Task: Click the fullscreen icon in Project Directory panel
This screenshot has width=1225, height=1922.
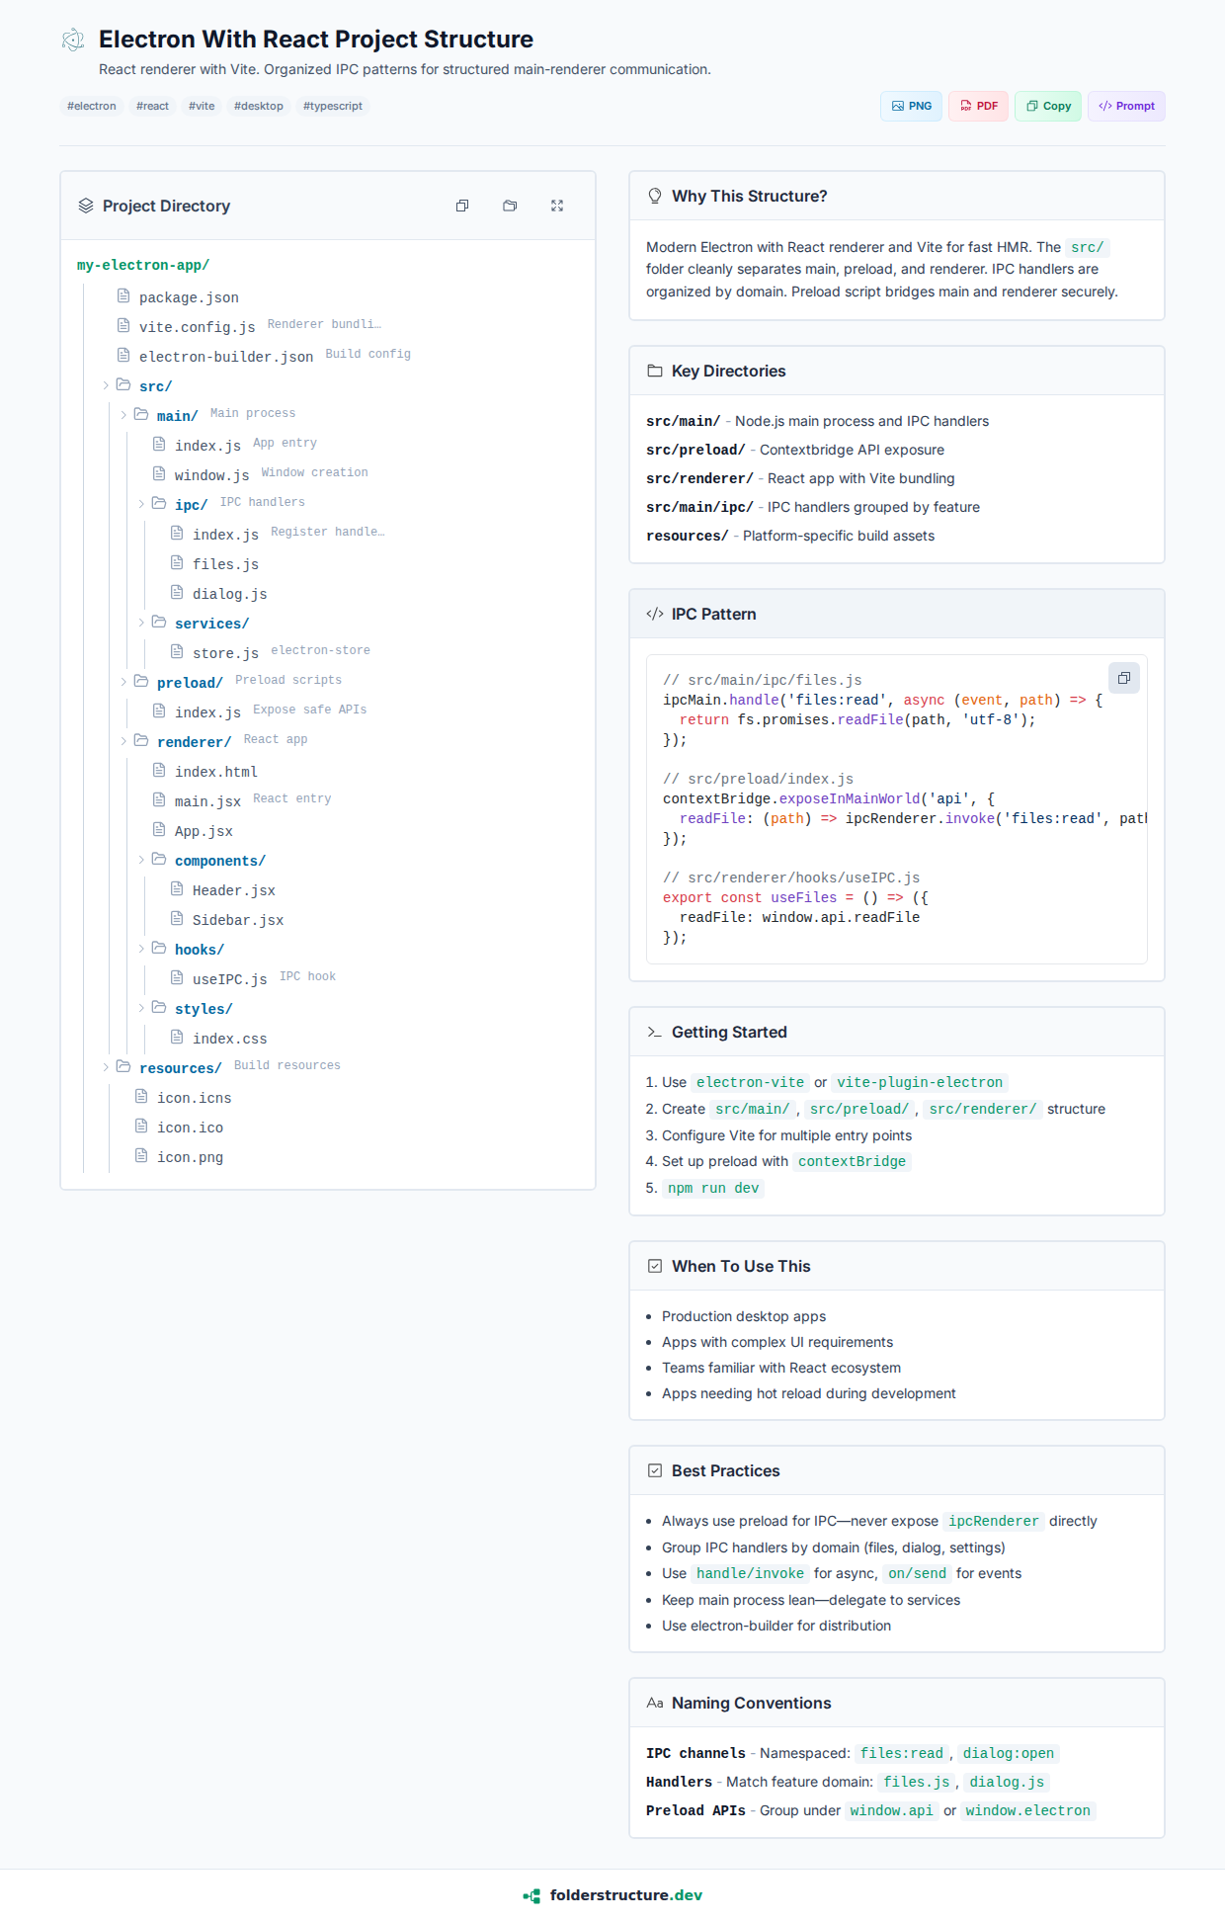Action: coord(557,206)
